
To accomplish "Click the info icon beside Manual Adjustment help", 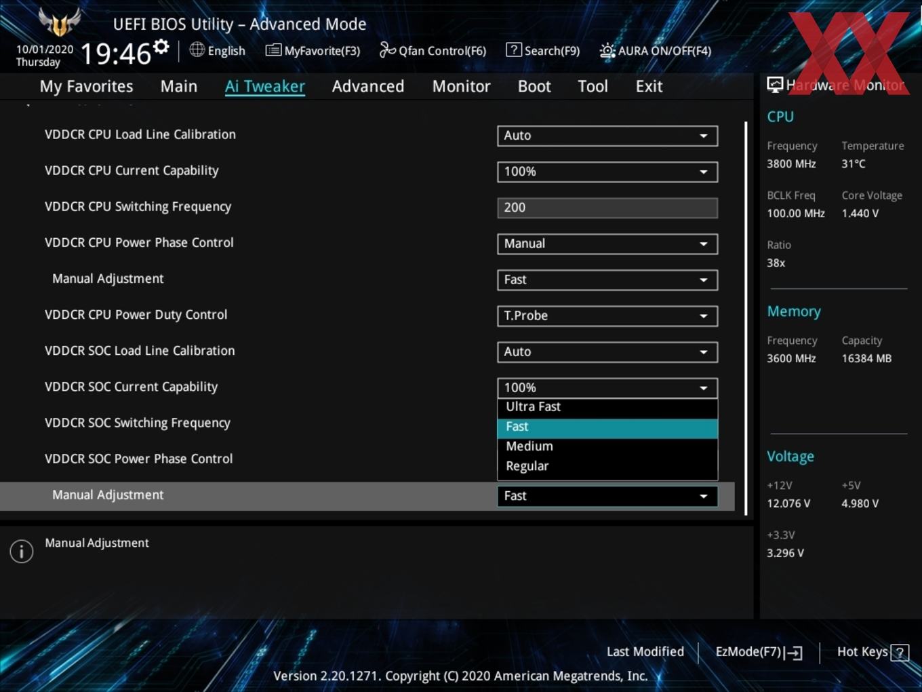I will pos(22,552).
